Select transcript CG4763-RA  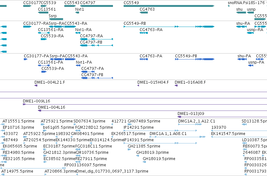pyautogui.click(x=144, y=33)
